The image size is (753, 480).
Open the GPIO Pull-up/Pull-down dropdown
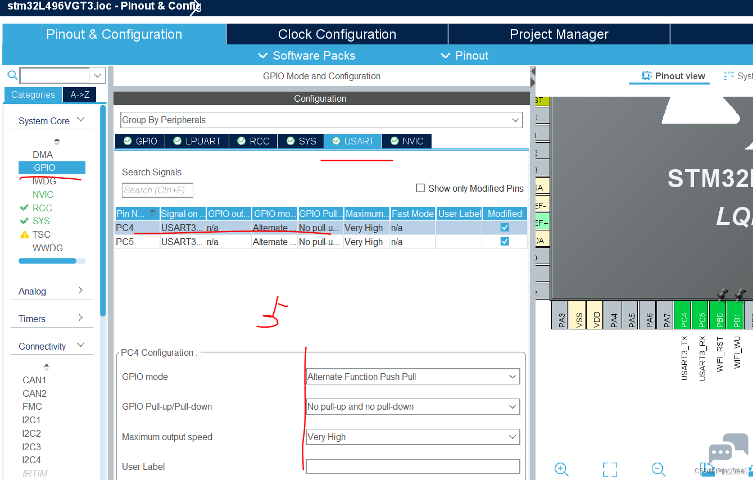click(413, 406)
